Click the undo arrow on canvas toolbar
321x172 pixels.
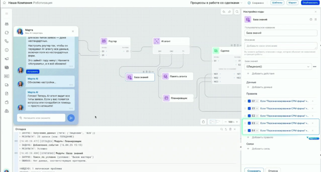click(224, 12)
